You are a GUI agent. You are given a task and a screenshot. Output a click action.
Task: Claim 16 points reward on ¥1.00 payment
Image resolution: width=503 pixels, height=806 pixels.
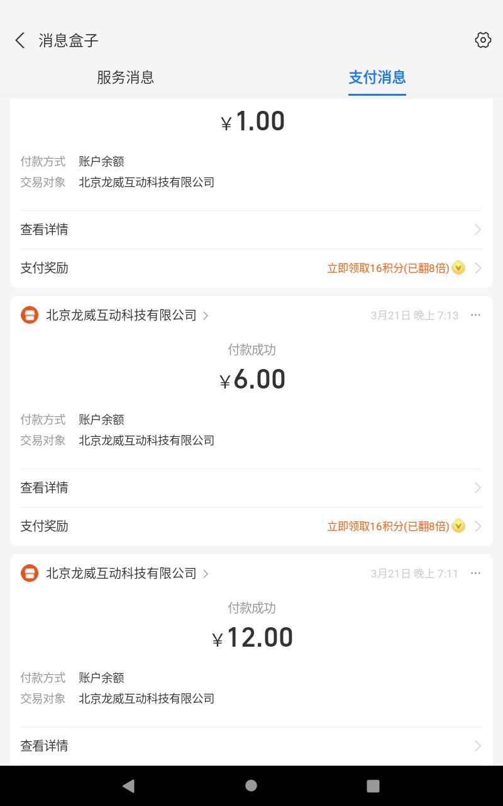[388, 268]
